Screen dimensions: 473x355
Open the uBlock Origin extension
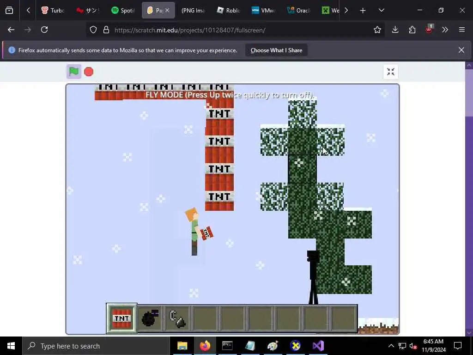click(x=429, y=30)
